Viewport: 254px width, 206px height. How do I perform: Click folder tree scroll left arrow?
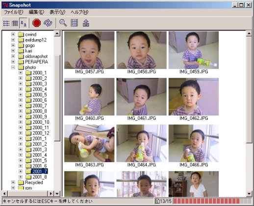4,194
